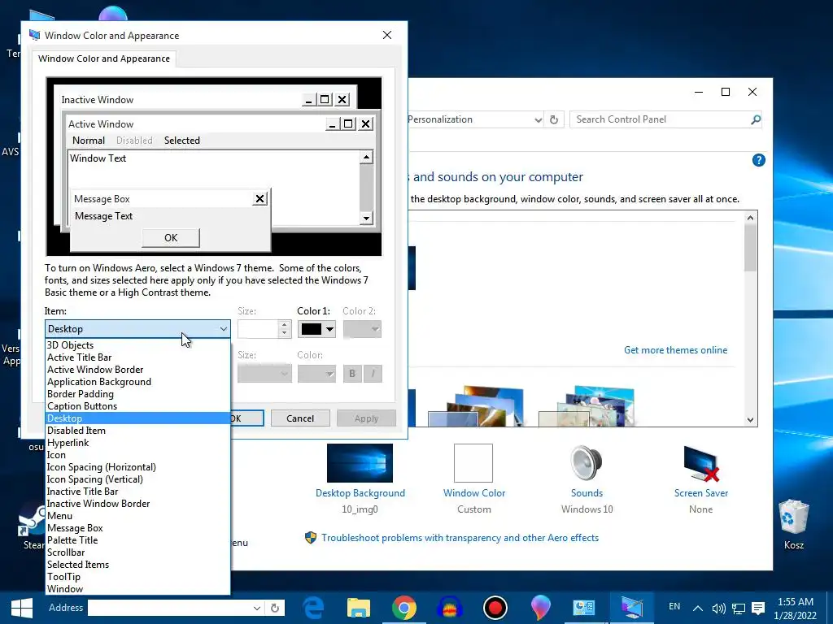Select Message Box in the Item list

pos(137,528)
